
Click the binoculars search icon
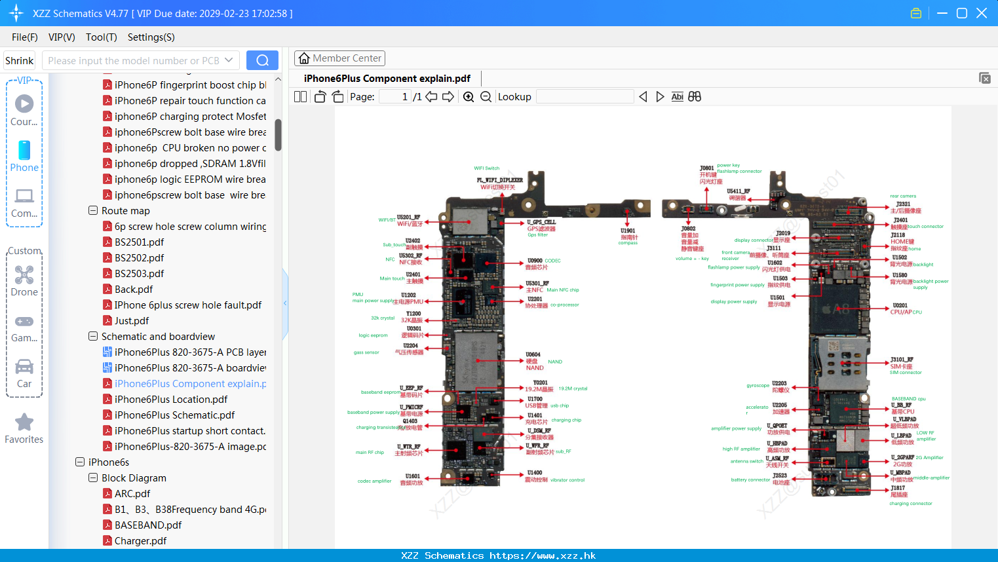[695, 96]
